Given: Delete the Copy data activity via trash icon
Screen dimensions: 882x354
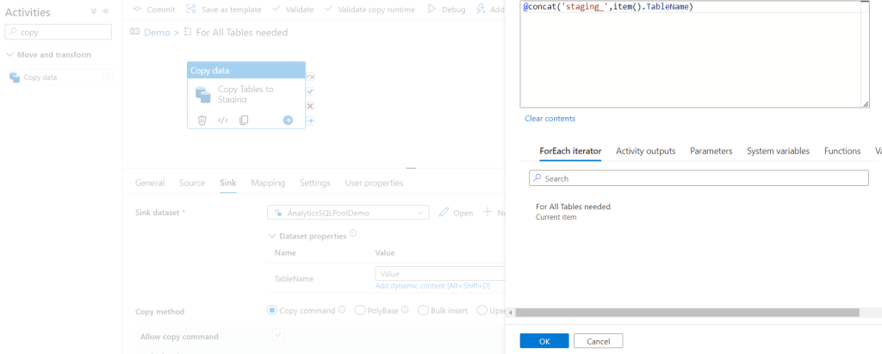Looking at the screenshot, I should point(202,121).
